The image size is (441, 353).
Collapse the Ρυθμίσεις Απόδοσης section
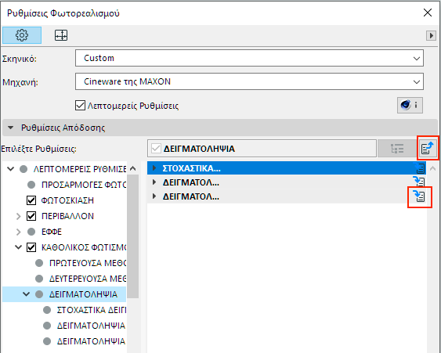11,128
